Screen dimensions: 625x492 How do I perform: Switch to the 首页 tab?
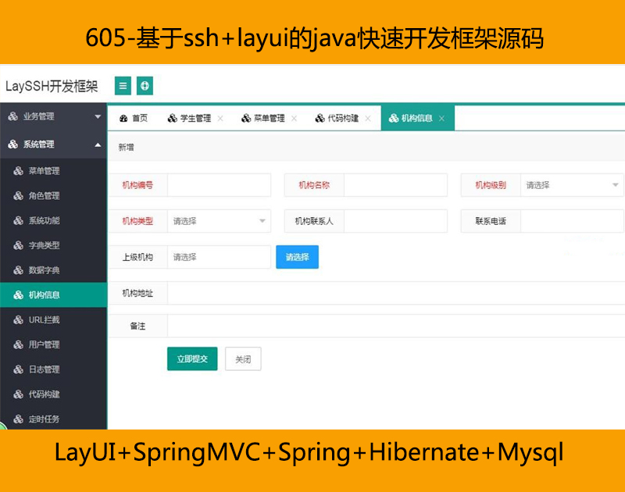[x=134, y=119]
